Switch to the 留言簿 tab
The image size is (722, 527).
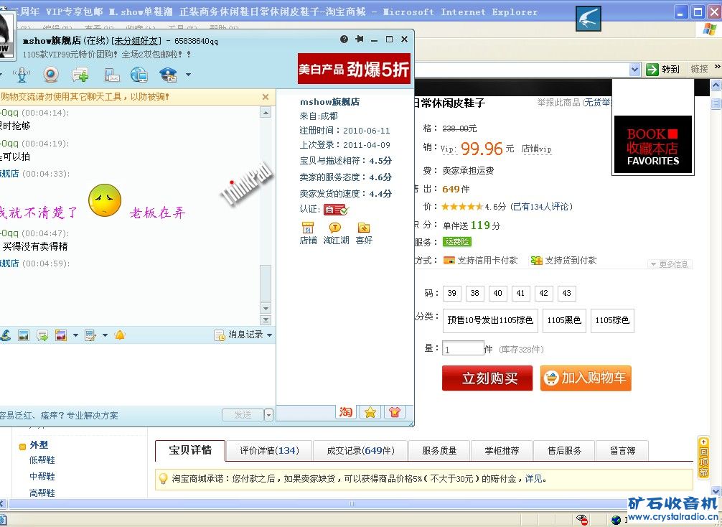(622, 450)
